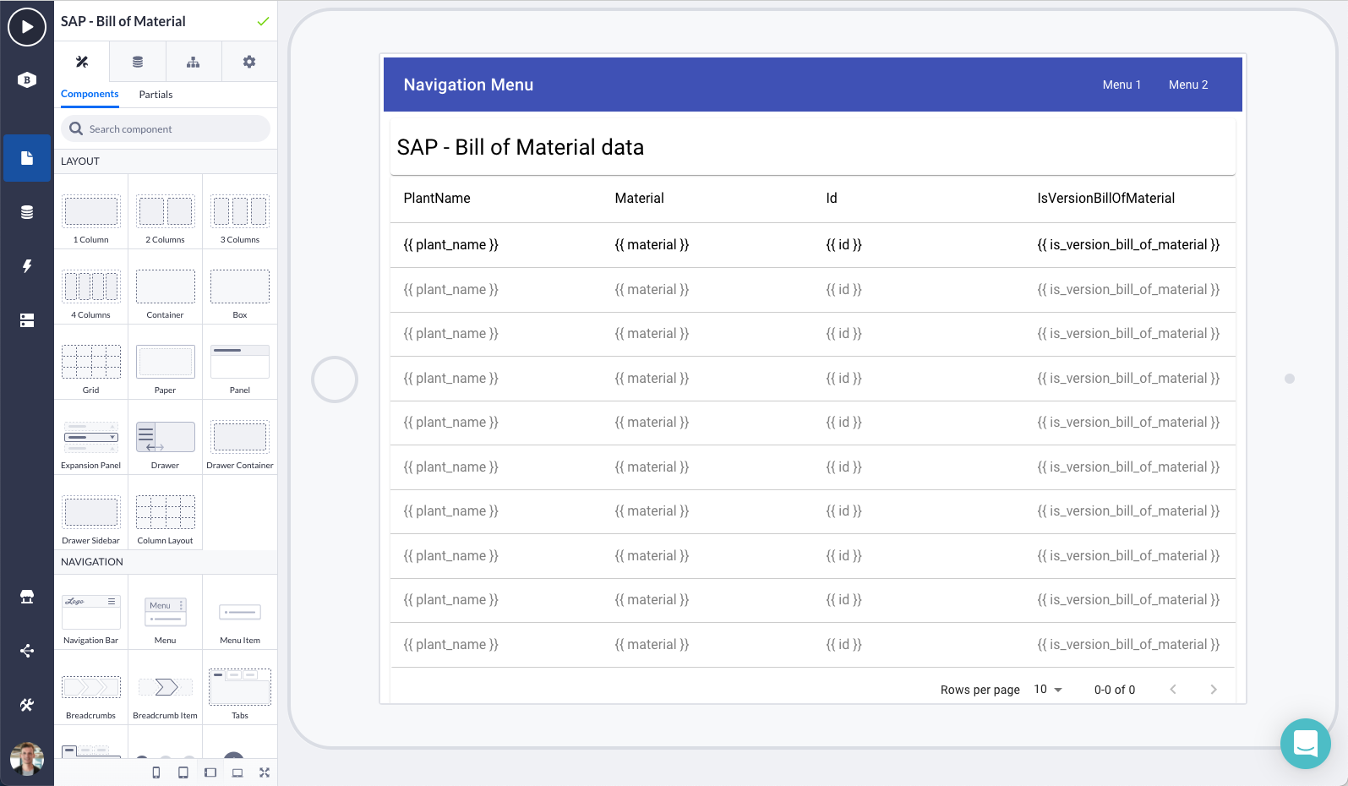The height and width of the screenshot is (786, 1348).
Task: Select the 2 Columns layout component
Action: [x=166, y=211]
